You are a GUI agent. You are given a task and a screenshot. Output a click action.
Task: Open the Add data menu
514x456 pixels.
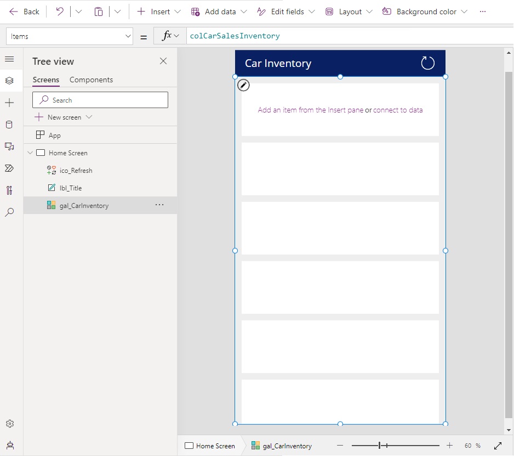click(219, 12)
